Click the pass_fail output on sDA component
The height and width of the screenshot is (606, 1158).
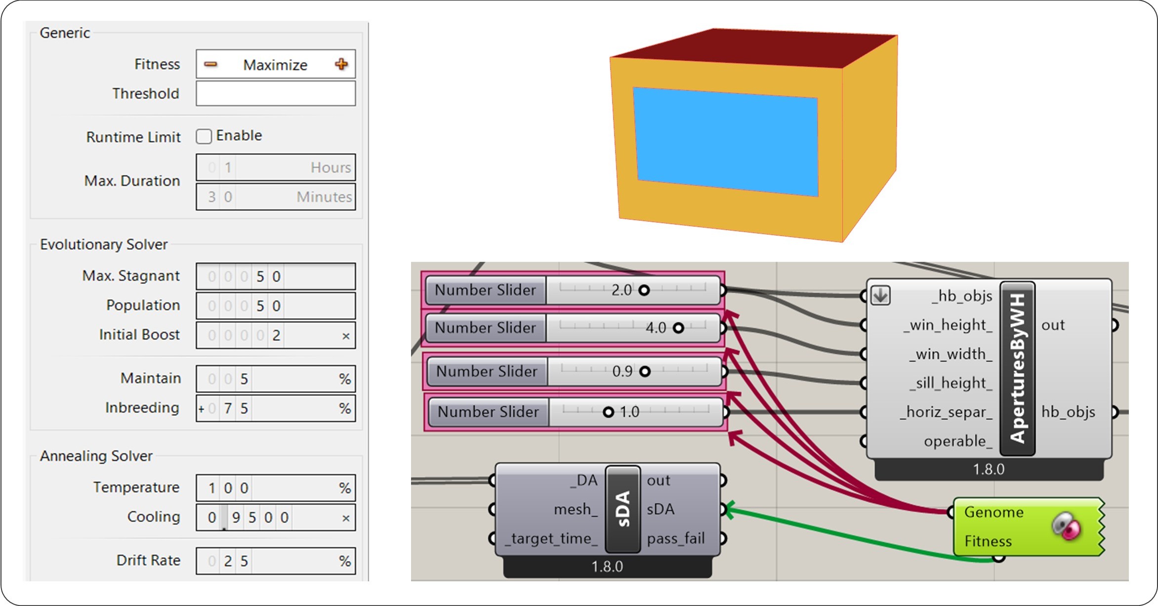(676, 538)
